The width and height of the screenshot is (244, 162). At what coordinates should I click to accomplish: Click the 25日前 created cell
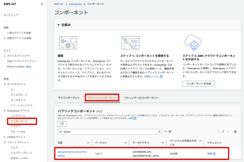pos(174,154)
